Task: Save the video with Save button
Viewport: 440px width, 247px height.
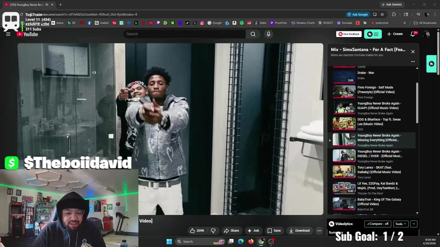Action: (x=274, y=231)
